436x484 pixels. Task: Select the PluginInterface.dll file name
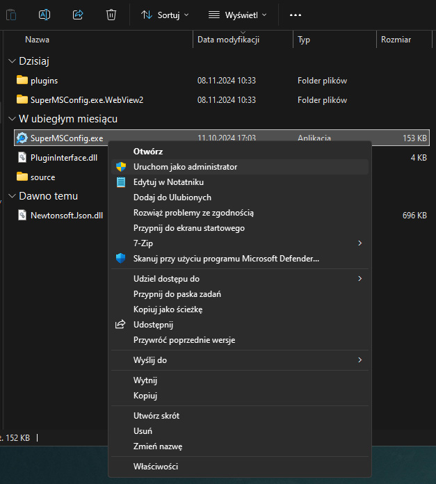click(x=64, y=158)
